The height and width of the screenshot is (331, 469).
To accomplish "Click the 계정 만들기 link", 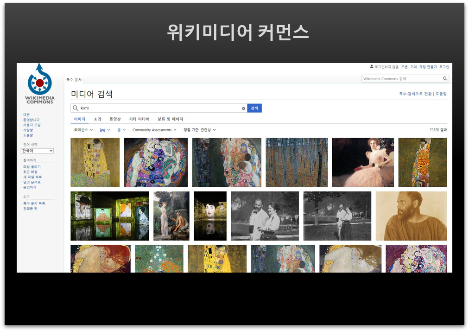I will (x=428, y=67).
